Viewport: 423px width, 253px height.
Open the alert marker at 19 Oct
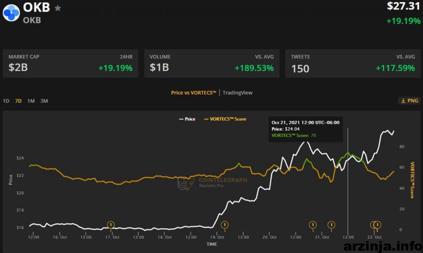coord(224,225)
